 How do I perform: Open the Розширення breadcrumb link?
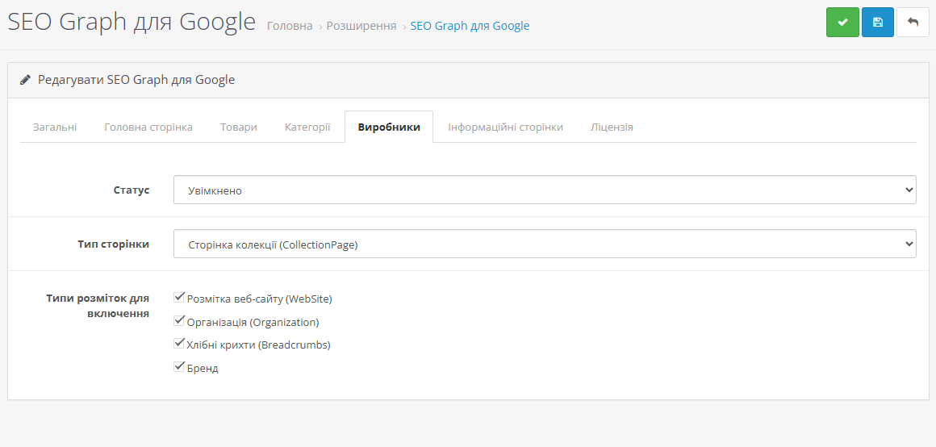(361, 26)
